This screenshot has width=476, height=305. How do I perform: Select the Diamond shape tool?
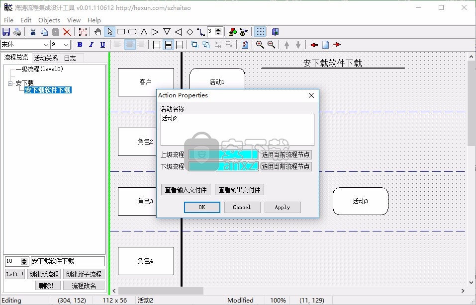[190, 31]
